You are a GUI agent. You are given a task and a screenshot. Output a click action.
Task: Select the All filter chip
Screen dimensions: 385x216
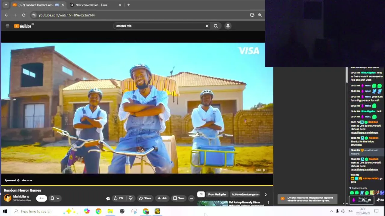point(201,194)
